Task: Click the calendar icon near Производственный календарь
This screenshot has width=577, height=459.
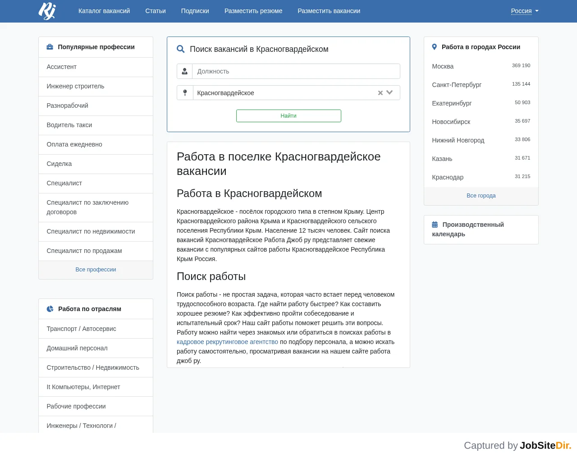Action: pyautogui.click(x=435, y=225)
